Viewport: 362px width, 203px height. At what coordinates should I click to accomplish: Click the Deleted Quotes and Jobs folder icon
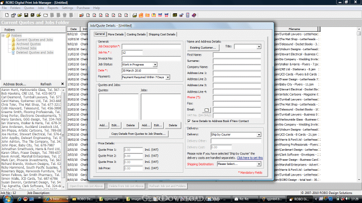[x=13, y=52]
